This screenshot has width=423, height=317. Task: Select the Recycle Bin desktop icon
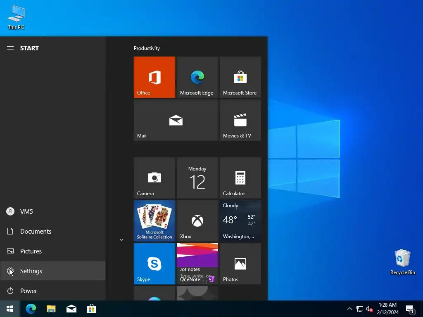(x=402, y=262)
